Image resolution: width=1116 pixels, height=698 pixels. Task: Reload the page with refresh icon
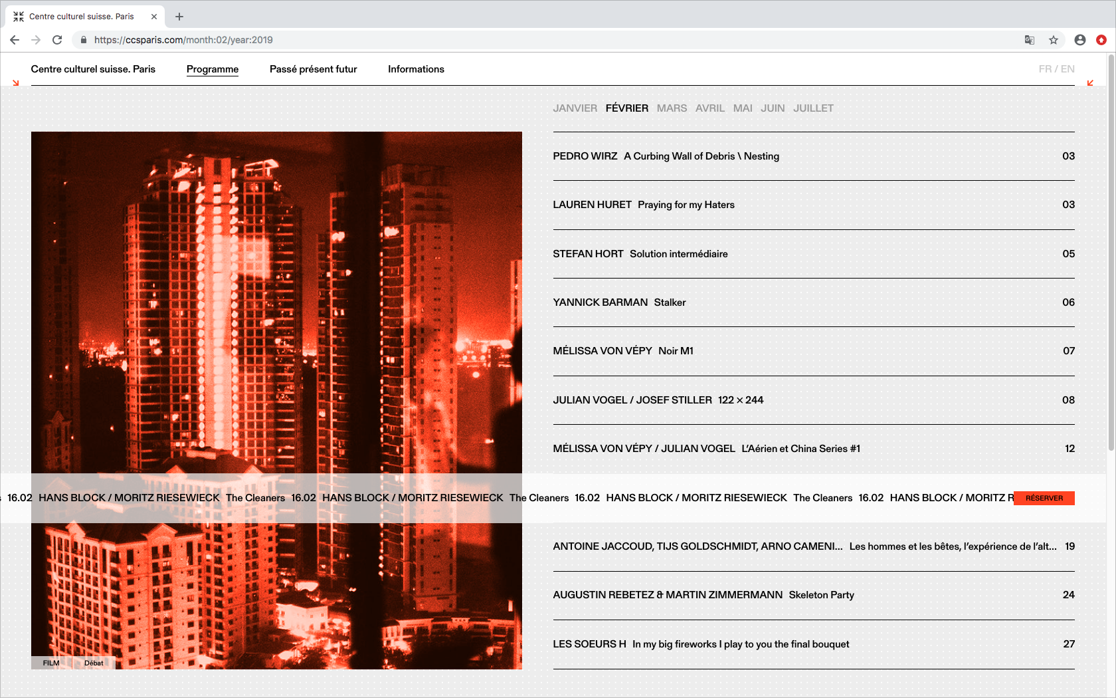pos(57,40)
